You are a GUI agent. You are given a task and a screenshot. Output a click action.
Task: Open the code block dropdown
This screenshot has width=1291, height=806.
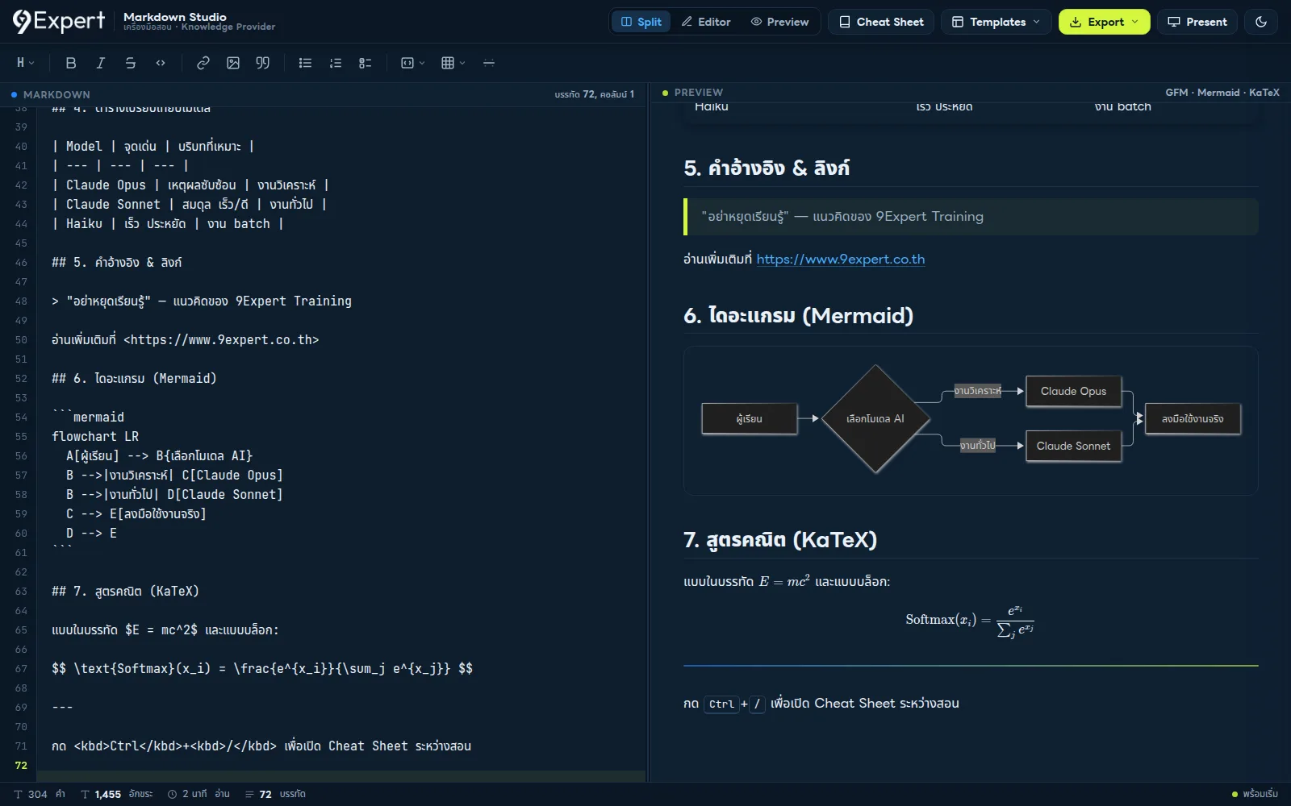[x=413, y=63]
